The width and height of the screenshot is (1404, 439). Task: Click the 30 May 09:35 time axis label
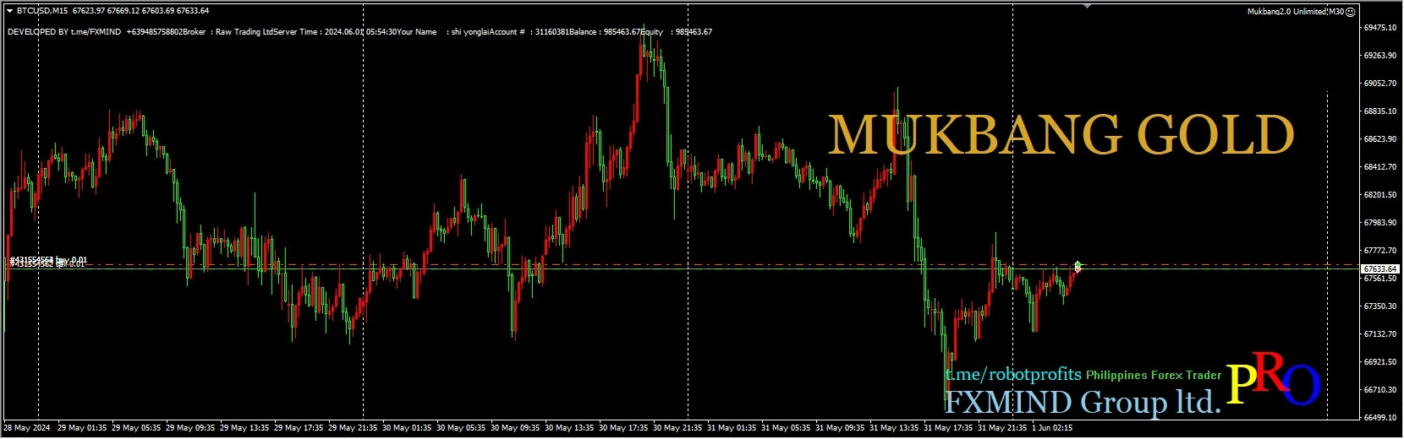click(515, 428)
